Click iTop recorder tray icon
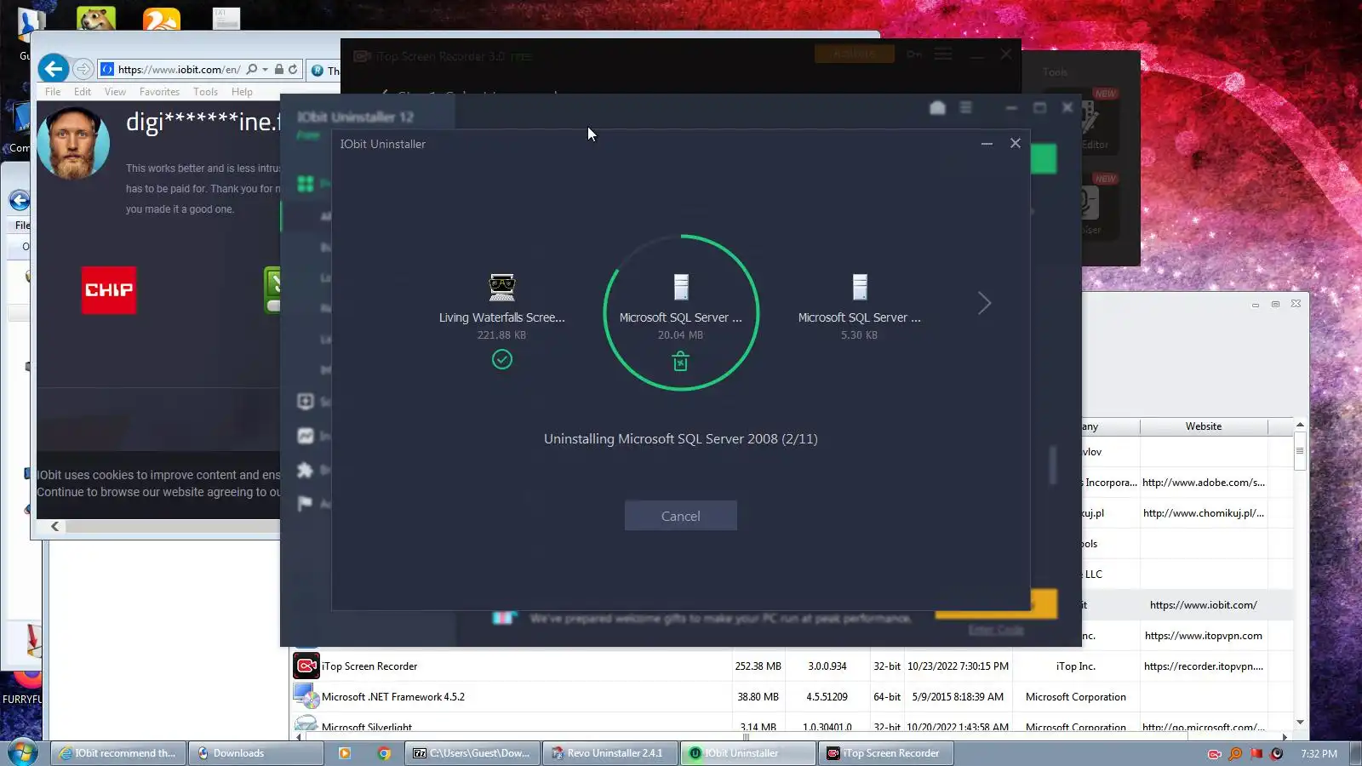Viewport: 1362px width, 766px height. 1215,754
